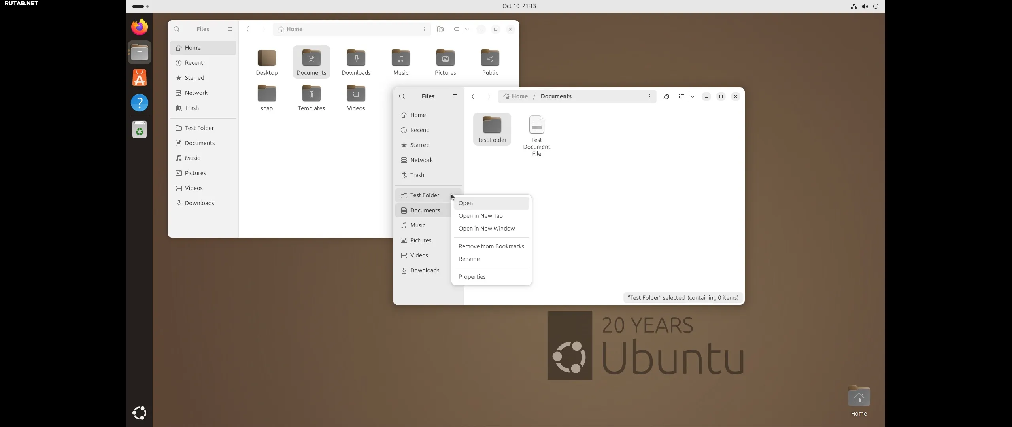Open the volume indicator in the top bar
The height and width of the screenshot is (427, 1012).
point(865,6)
